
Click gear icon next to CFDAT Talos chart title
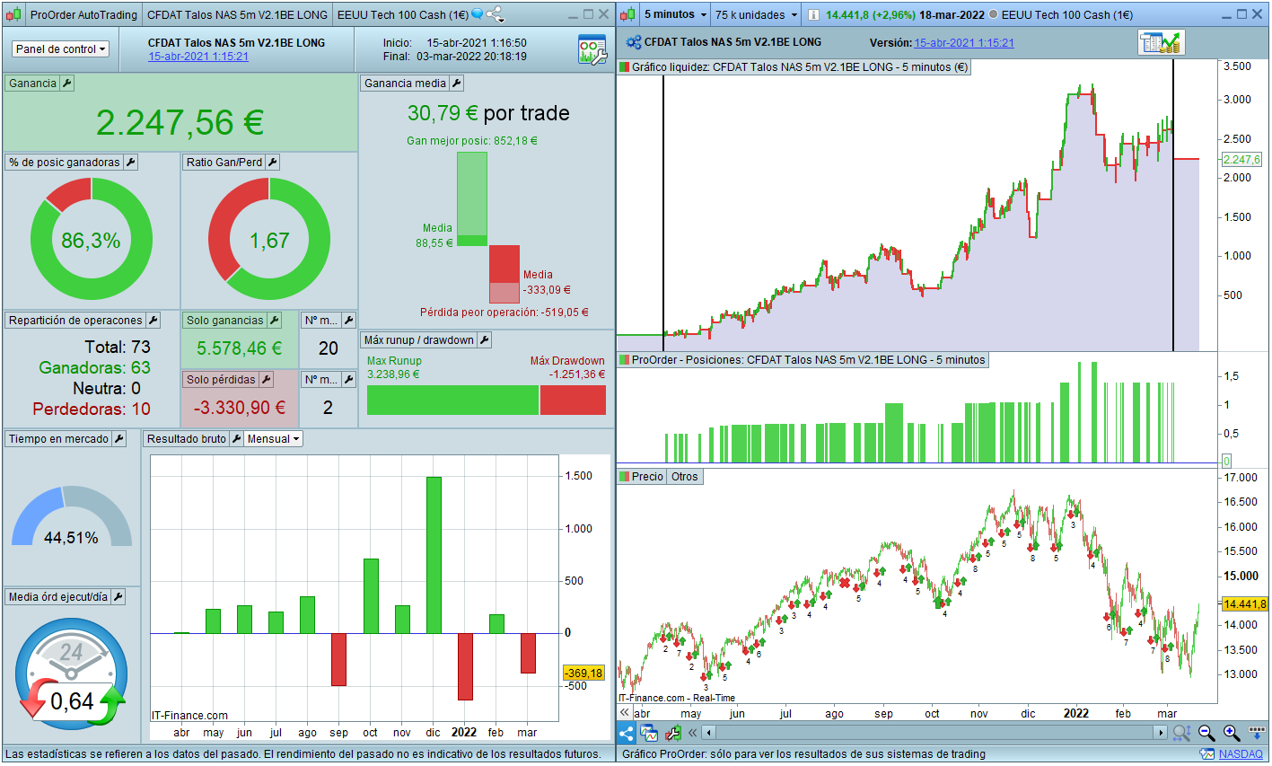(x=634, y=42)
